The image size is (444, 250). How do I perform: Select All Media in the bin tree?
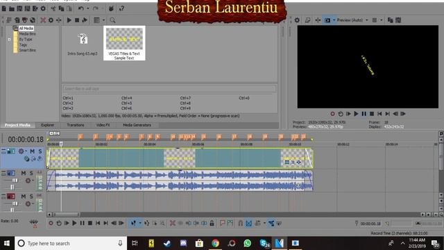coord(26,28)
